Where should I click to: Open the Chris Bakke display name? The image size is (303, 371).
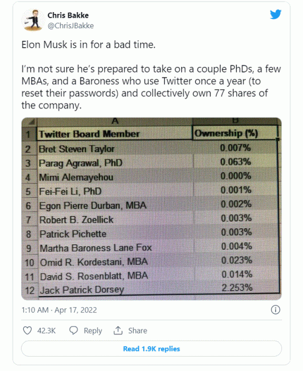click(x=68, y=16)
